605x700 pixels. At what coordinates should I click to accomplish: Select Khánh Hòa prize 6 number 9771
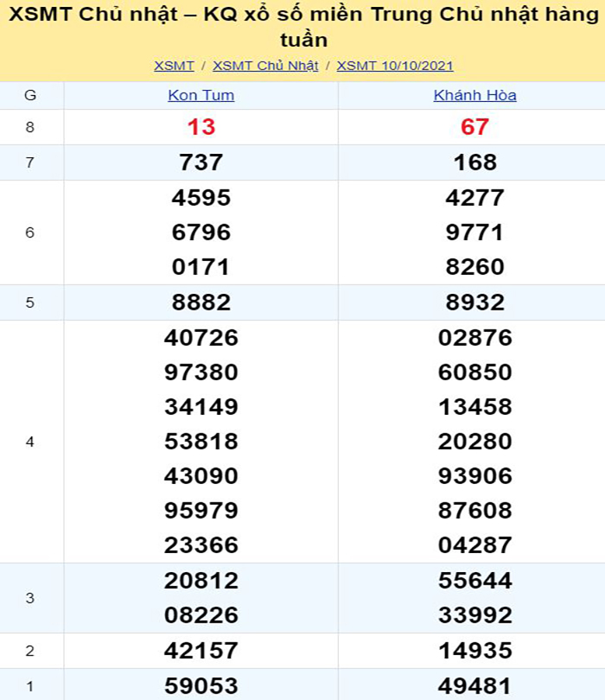point(474,232)
